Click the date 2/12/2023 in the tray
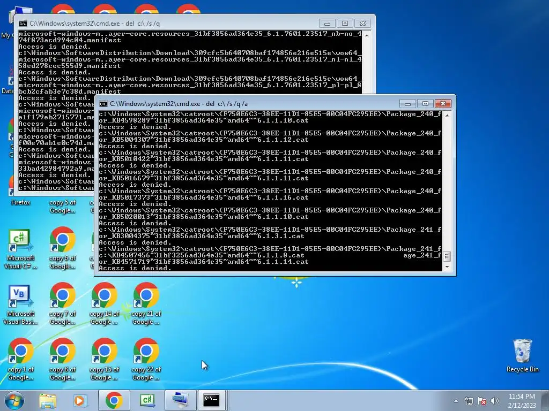The height and width of the screenshot is (411, 549). [522, 406]
